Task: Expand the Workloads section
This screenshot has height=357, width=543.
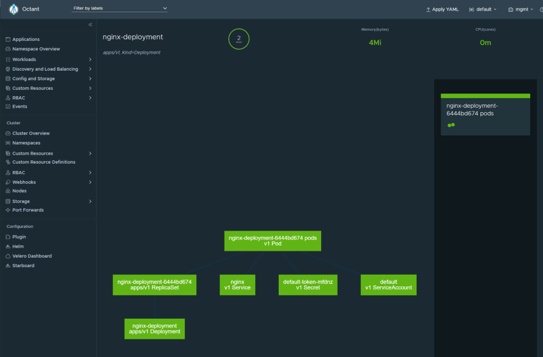Action: (x=90, y=59)
